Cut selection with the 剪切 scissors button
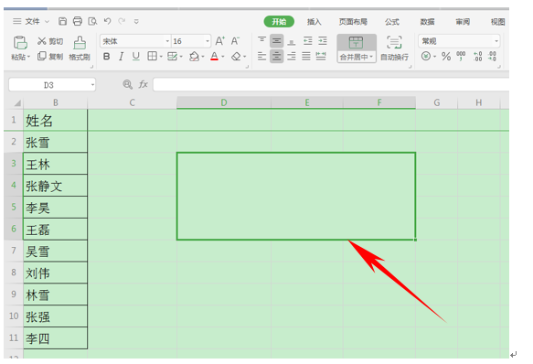This screenshot has height=364, width=533. click(50, 41)
